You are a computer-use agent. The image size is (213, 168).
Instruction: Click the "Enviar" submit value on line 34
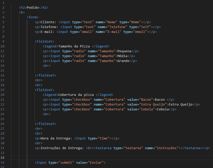(95, 162)
